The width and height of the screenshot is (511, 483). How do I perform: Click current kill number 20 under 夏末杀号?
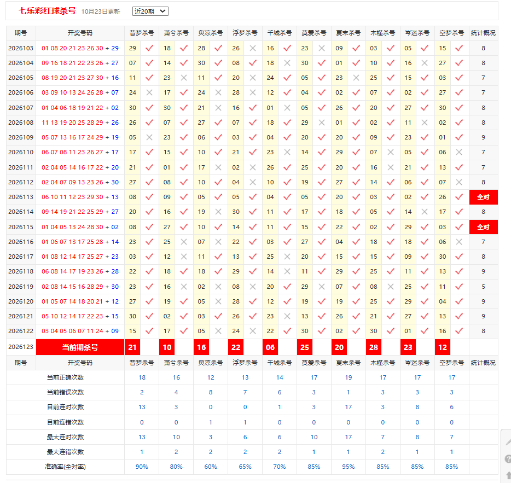click(x=339, y=347)
